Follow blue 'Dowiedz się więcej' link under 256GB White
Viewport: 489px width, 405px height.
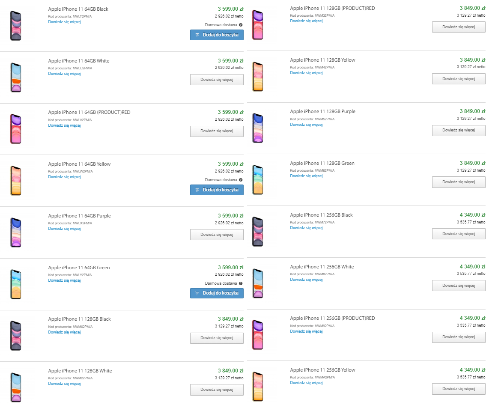306,280
